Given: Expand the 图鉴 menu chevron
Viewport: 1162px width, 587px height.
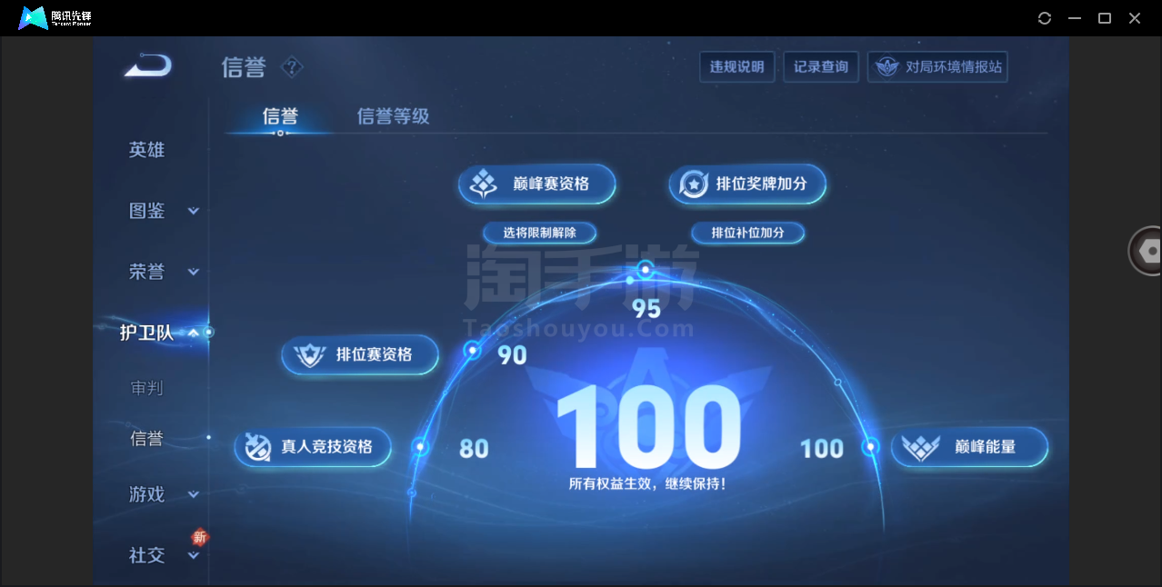Looking at the screenshot, I should click(x=194, y=211).
